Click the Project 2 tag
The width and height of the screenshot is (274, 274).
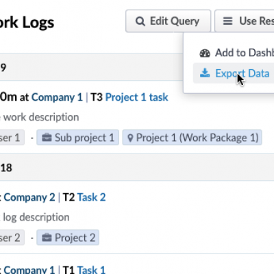click(68, 238)
